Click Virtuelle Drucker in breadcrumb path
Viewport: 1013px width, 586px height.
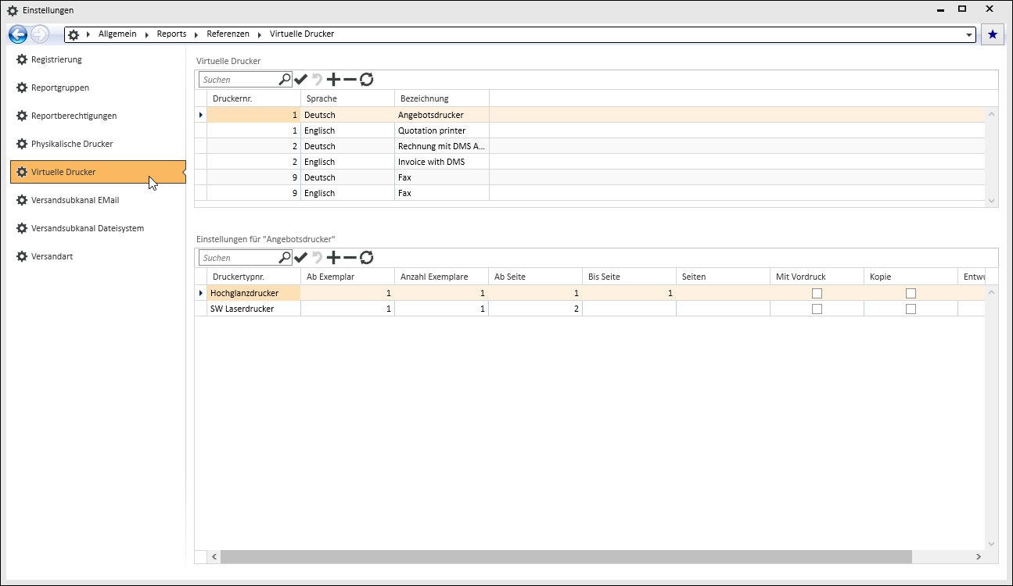(x=302, y=34)
